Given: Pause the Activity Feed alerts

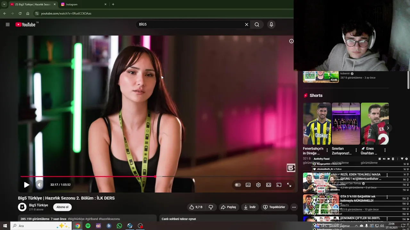Looking at the screenshot, I should coord(380,159).
